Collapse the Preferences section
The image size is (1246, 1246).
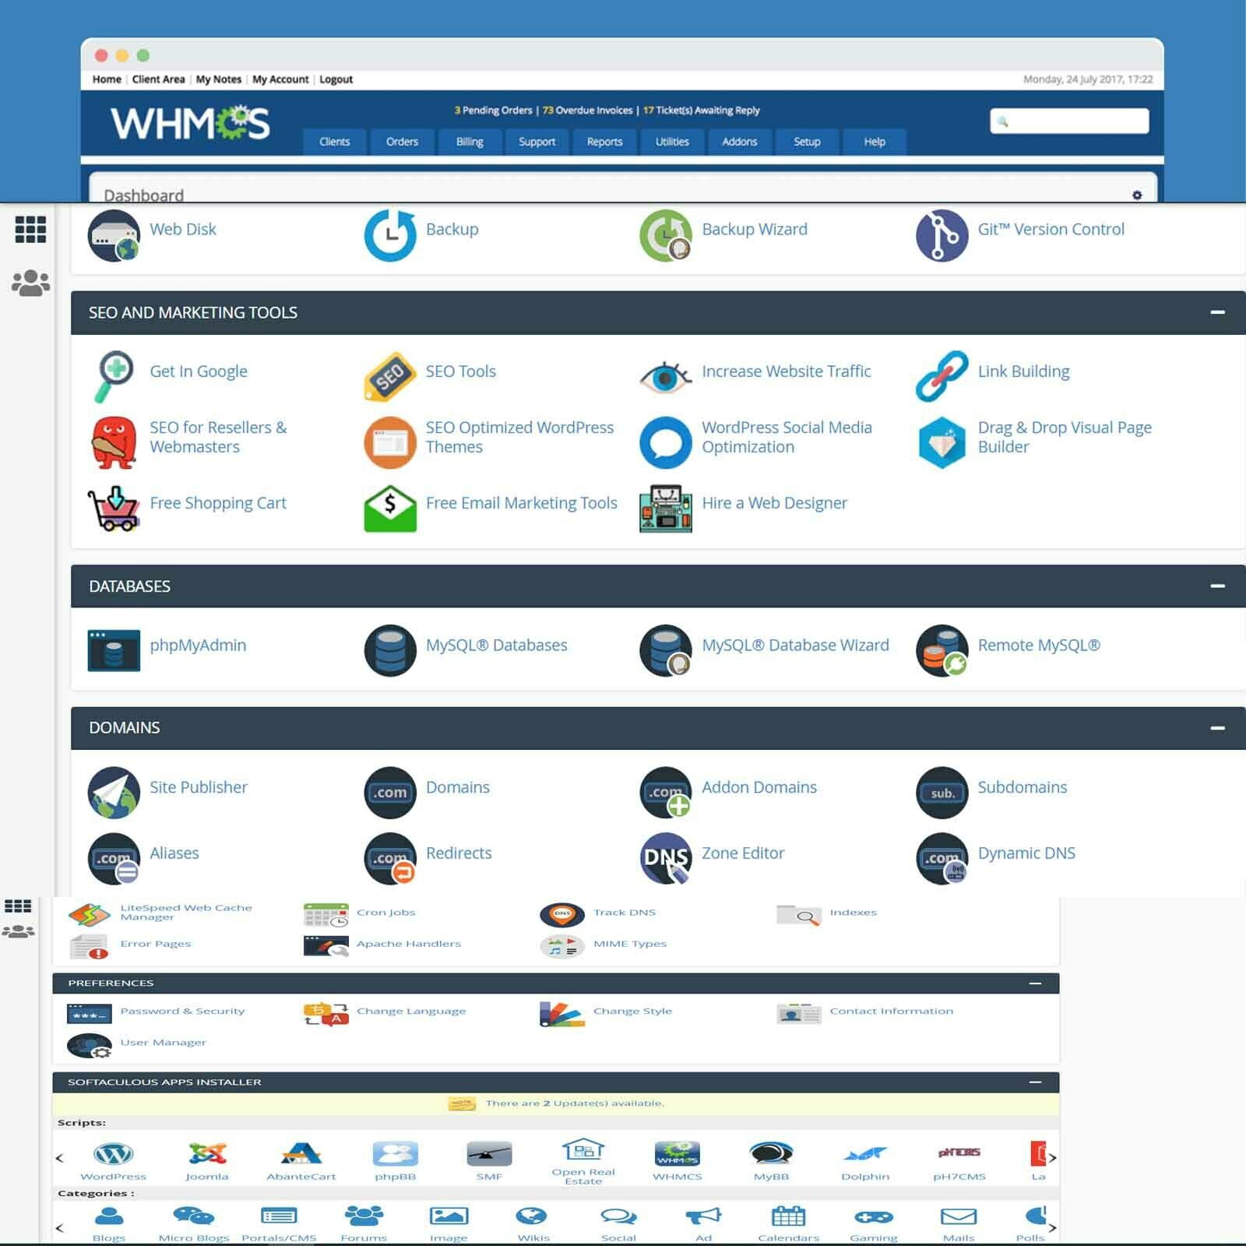[x=1035, y=983]
